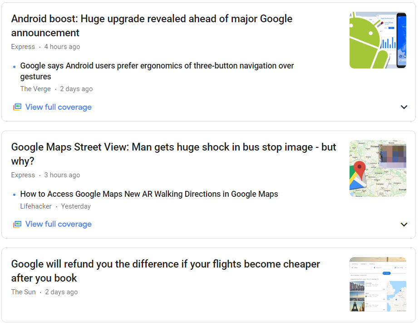The height and width of the screenshot is (326, 419).
Task: Visit the Express source on the Maps story
Action: click(x=23, y=175)
